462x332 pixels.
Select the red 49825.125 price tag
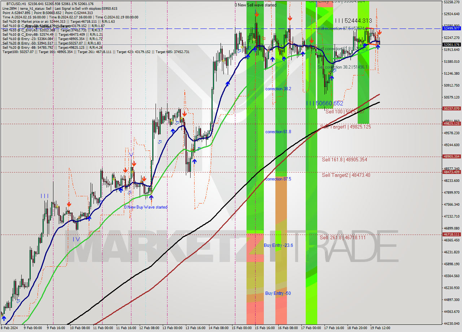452,123
